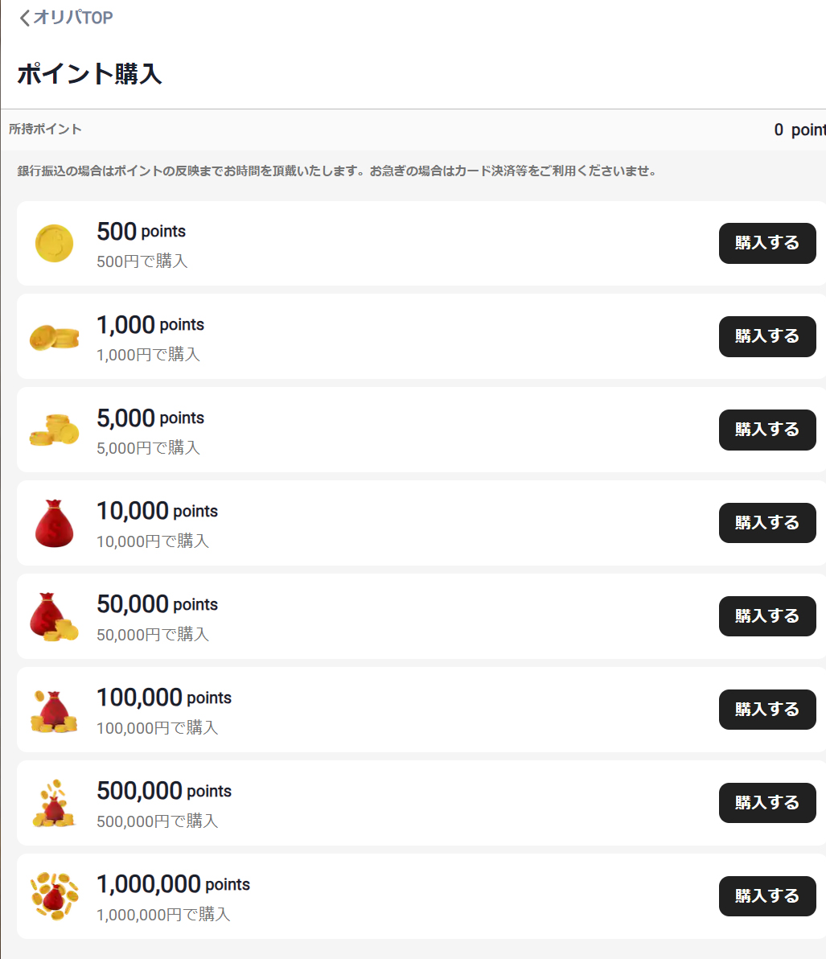Click the 所持ポイント balance row
This screenshot has width=826, height=959.
[413, 130]
